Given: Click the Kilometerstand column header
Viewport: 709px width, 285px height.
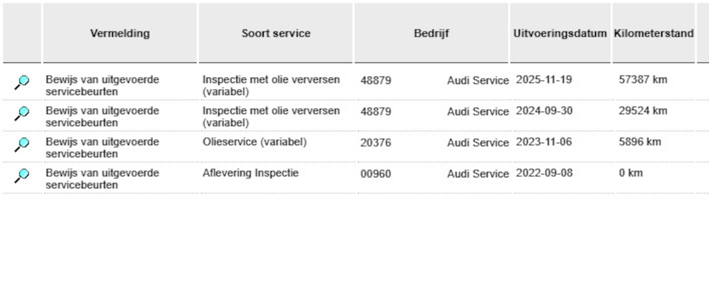Looking at the screenshot, I should point(654,33).
